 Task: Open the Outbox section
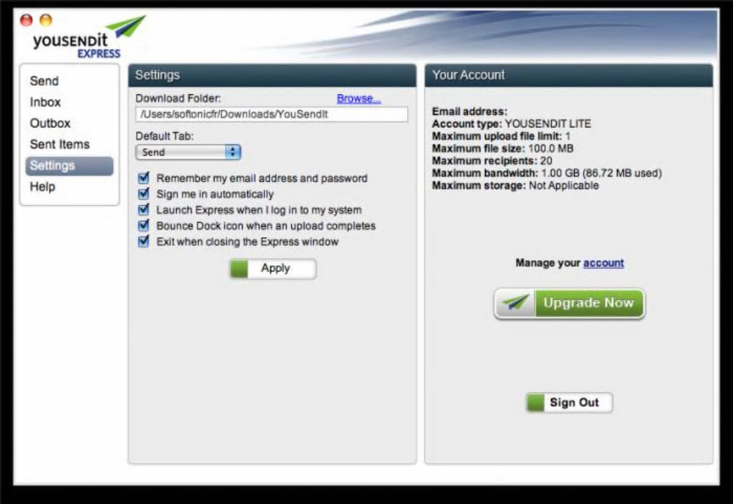(x=50, y=123)
